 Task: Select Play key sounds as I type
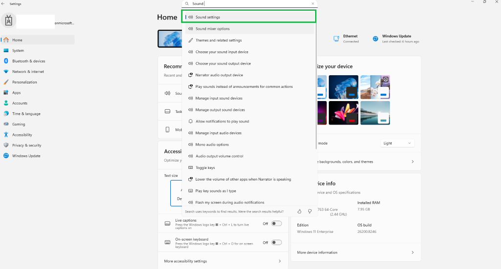click(250, 190)
